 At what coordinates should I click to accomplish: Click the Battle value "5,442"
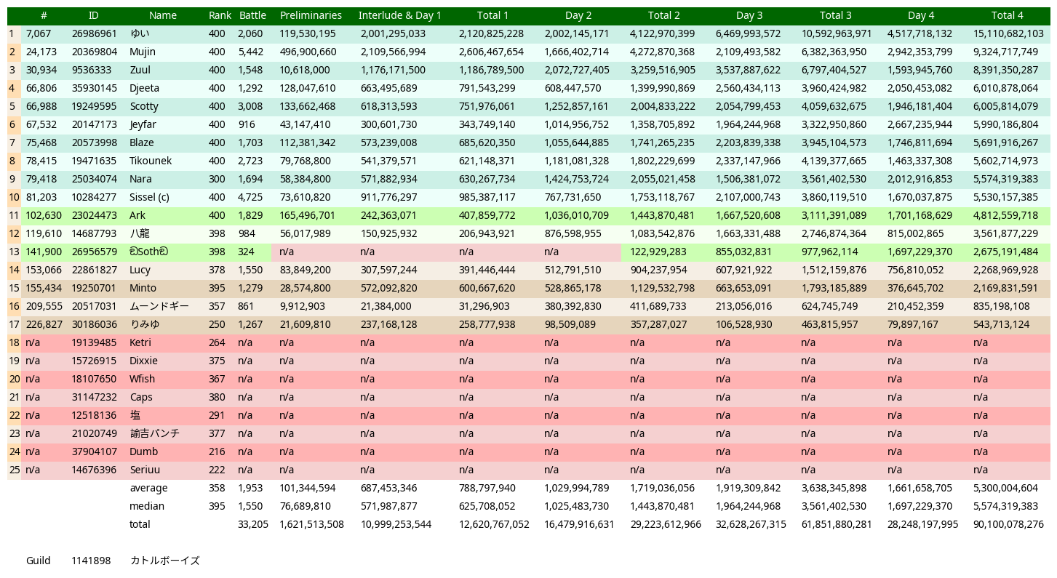click(x=250, y=52)
